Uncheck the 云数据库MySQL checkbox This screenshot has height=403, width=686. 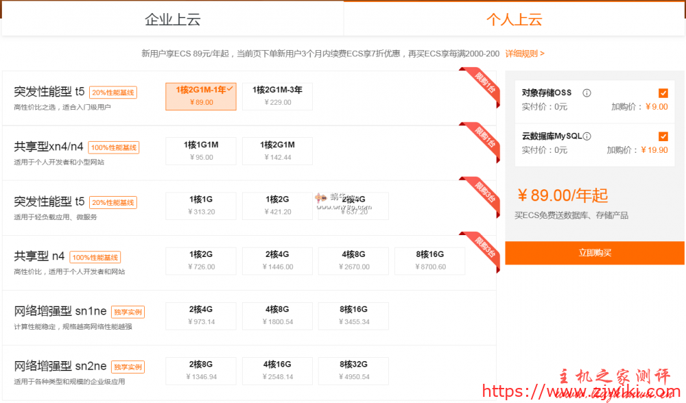tap(663, 136)
